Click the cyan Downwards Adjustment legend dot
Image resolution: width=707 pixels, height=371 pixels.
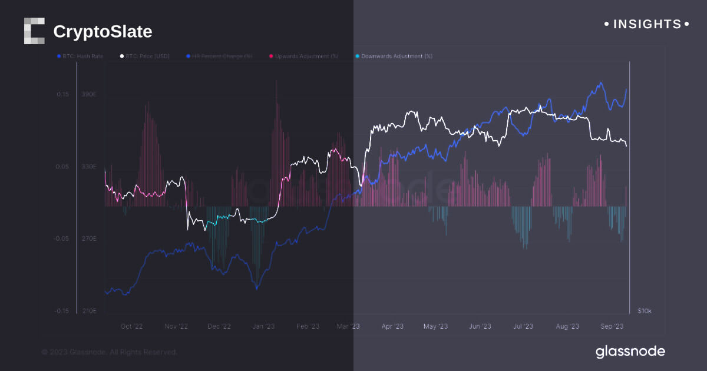tap(358, 56)
